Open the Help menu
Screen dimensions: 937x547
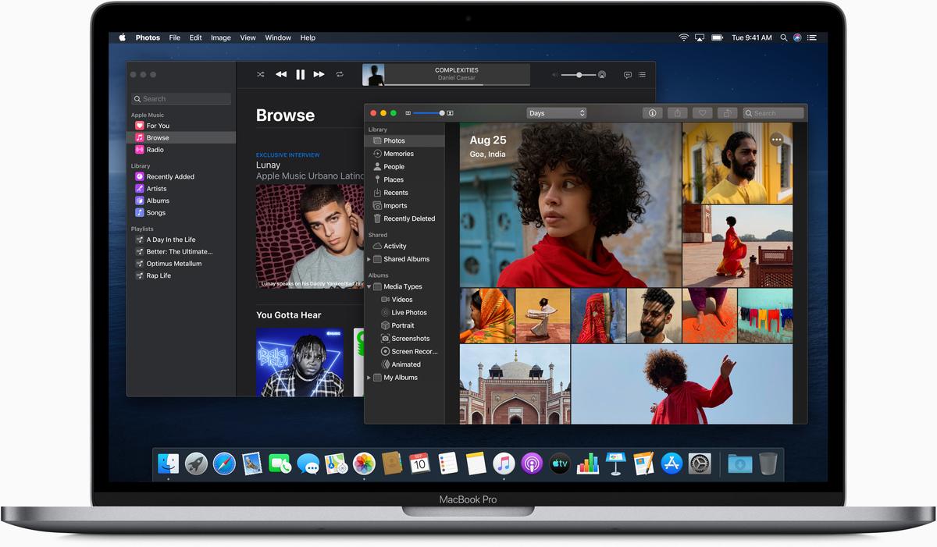(308, 37)
